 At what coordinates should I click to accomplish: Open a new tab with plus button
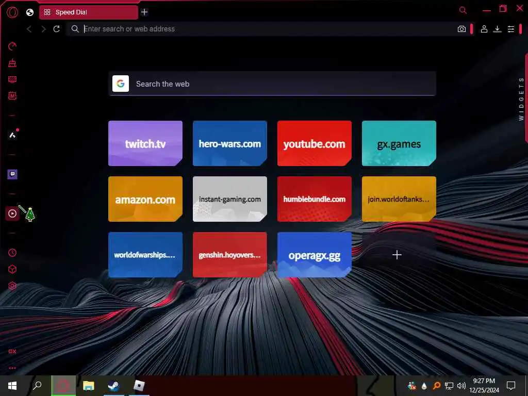pos(144,12)
